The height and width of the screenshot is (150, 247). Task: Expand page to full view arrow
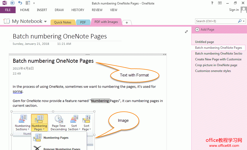186,32
